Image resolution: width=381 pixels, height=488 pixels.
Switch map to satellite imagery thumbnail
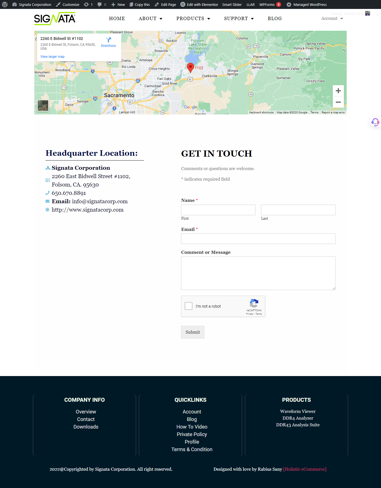tap(43, 106)
